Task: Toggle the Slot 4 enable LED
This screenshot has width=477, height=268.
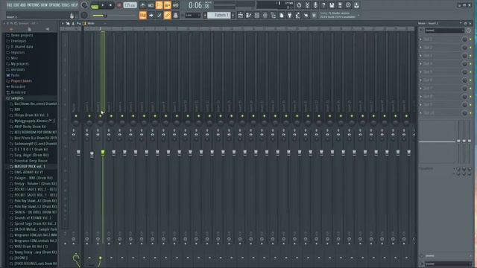Action: tap(470, 64)
